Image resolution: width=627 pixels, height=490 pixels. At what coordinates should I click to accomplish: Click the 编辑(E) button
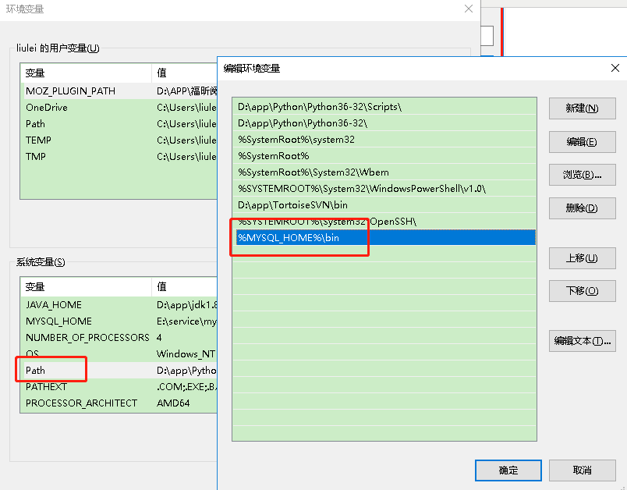pyautogui.click(x=582, y=141)
